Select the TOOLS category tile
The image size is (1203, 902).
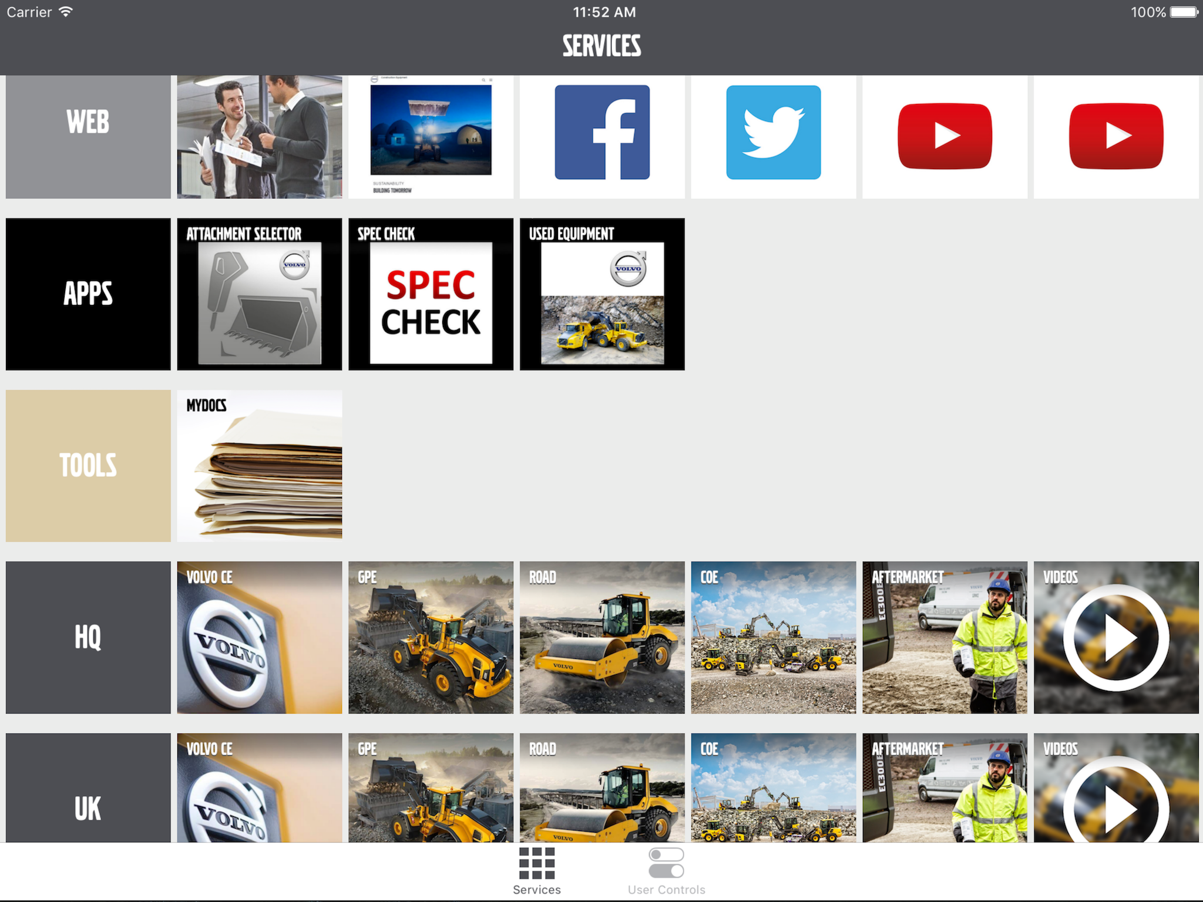pos(88,466)
